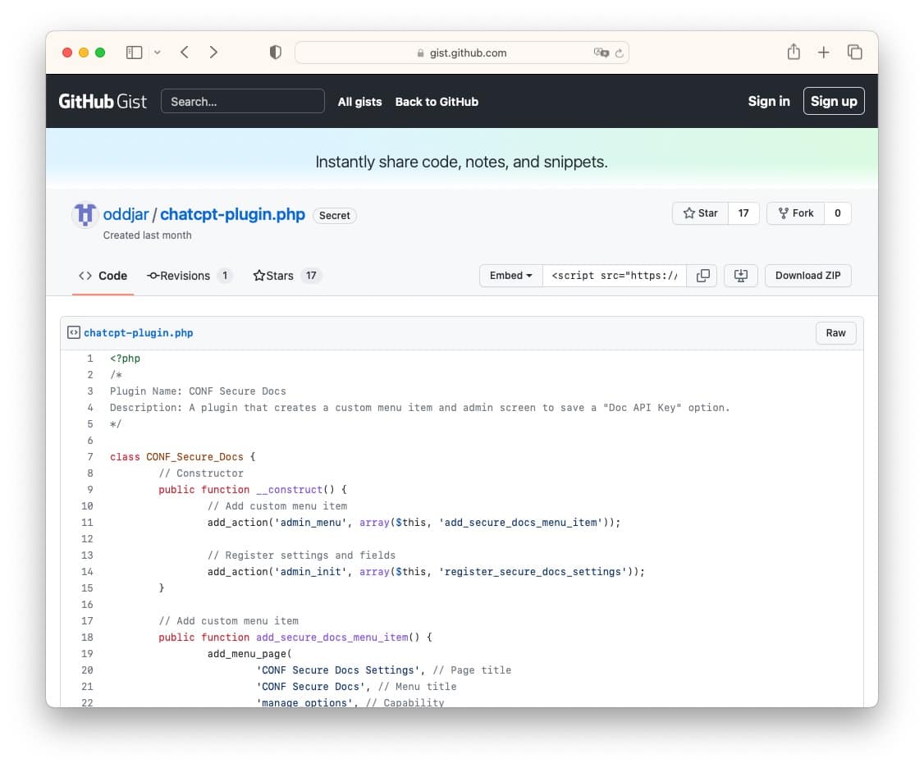The height and width of the screenshot is (768, 924).
Task: Click the privacy shield icon in Safari toolbar
Action: [275, 51]
